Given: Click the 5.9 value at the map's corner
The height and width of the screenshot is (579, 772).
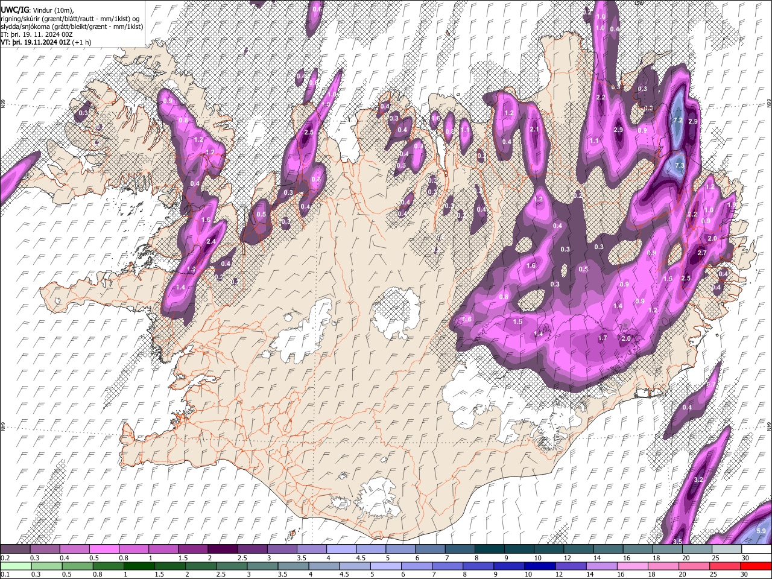Looking at the screenshot, I should coord(761,531).
